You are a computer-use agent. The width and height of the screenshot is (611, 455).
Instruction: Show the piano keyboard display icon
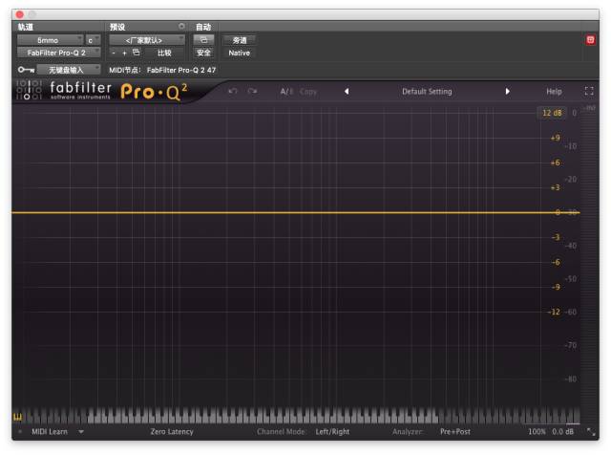(18, 417)
